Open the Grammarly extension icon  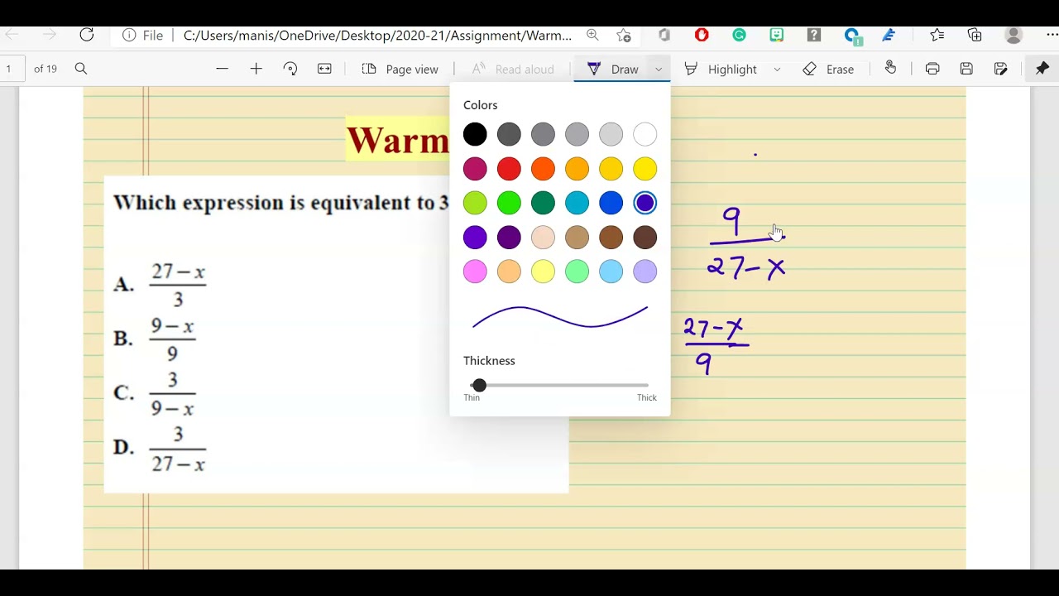(x=739, y=35)
